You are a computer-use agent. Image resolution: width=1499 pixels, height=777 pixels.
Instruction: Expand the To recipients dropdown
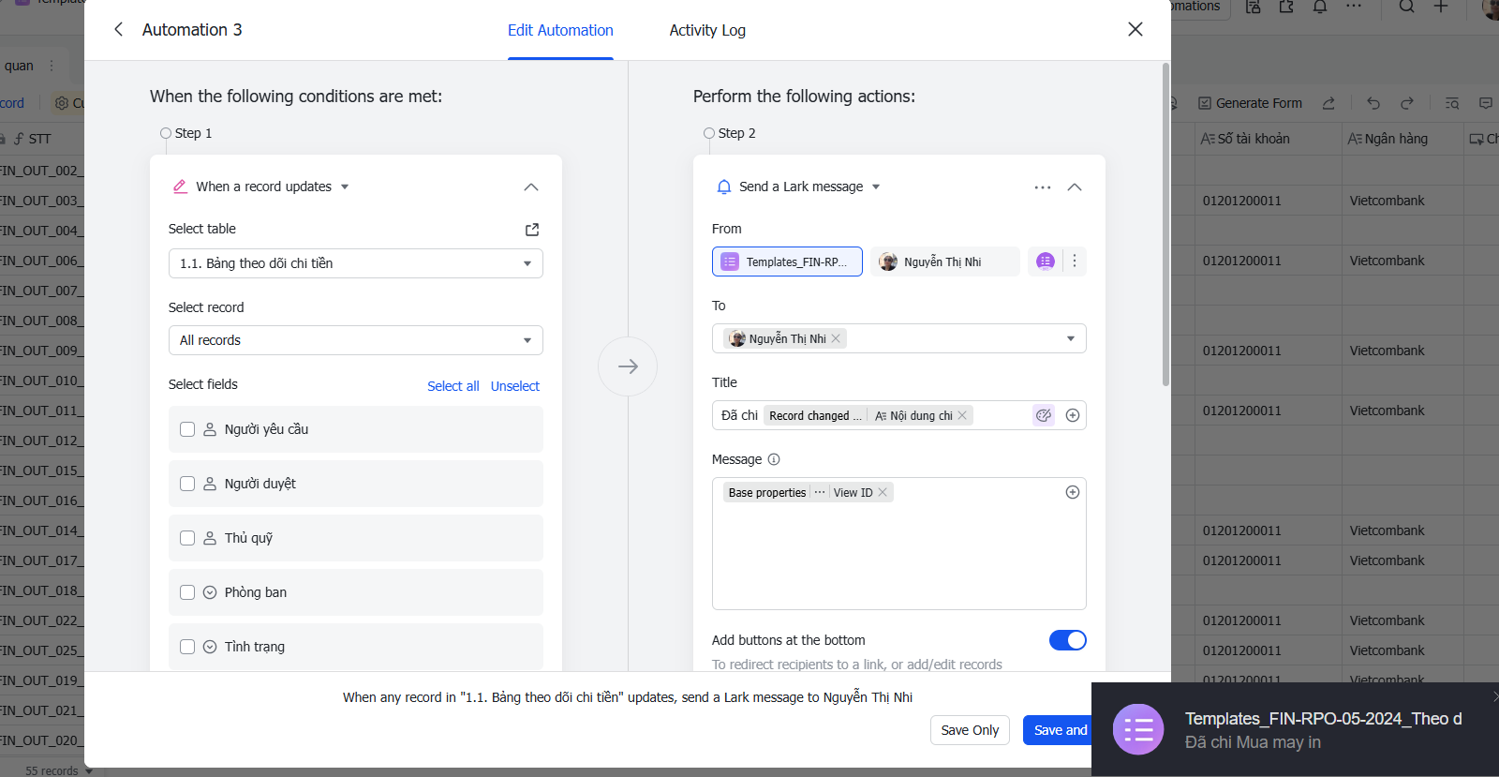point(1071,338)
